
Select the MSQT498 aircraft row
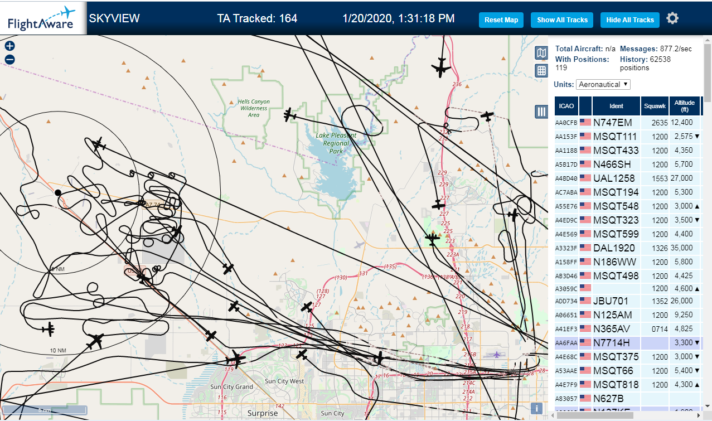(x=629, y=275)
